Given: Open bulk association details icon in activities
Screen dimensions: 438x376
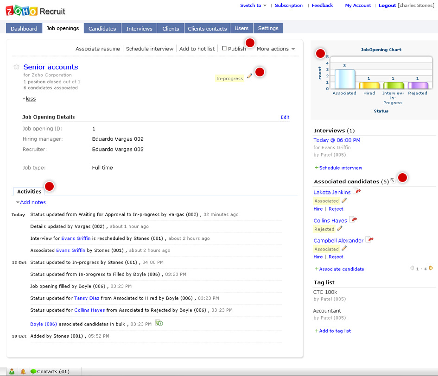Looking at the screenshot, I should coord(159,323).
